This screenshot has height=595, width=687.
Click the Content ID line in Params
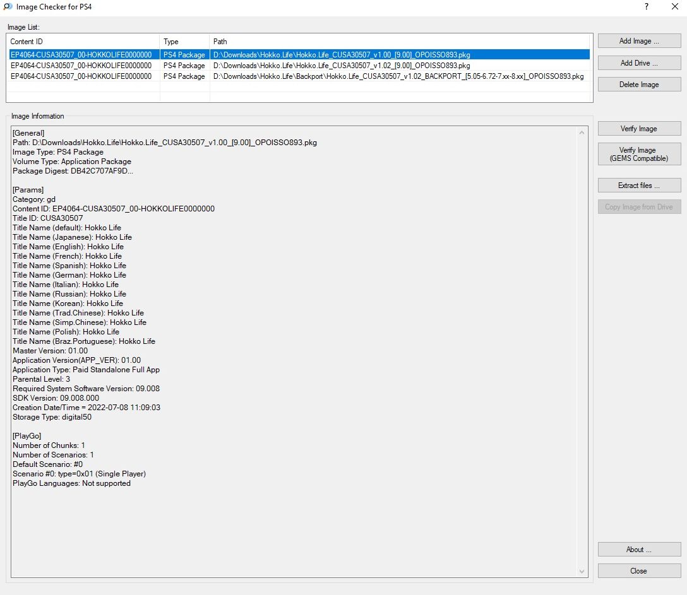(x=114, y=209)
